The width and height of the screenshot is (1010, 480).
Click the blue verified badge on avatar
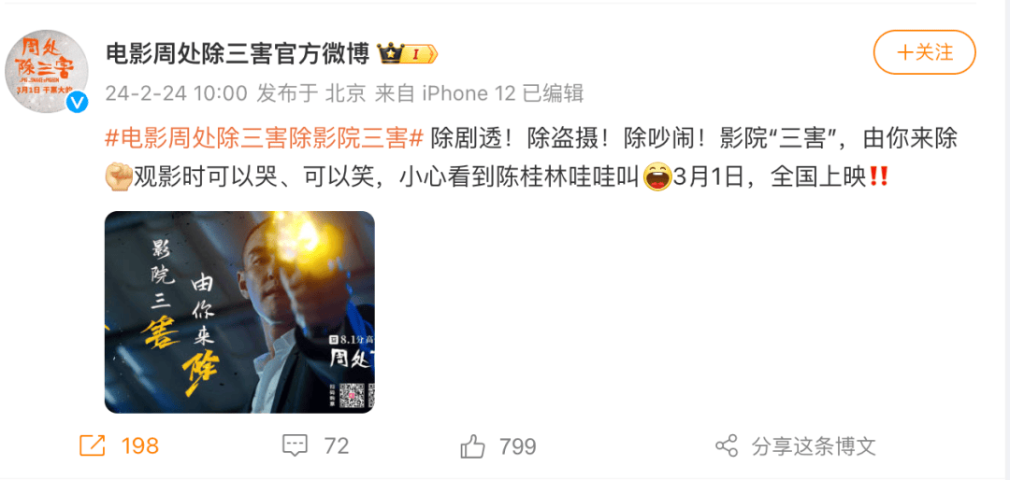click(x=79, y=103)
